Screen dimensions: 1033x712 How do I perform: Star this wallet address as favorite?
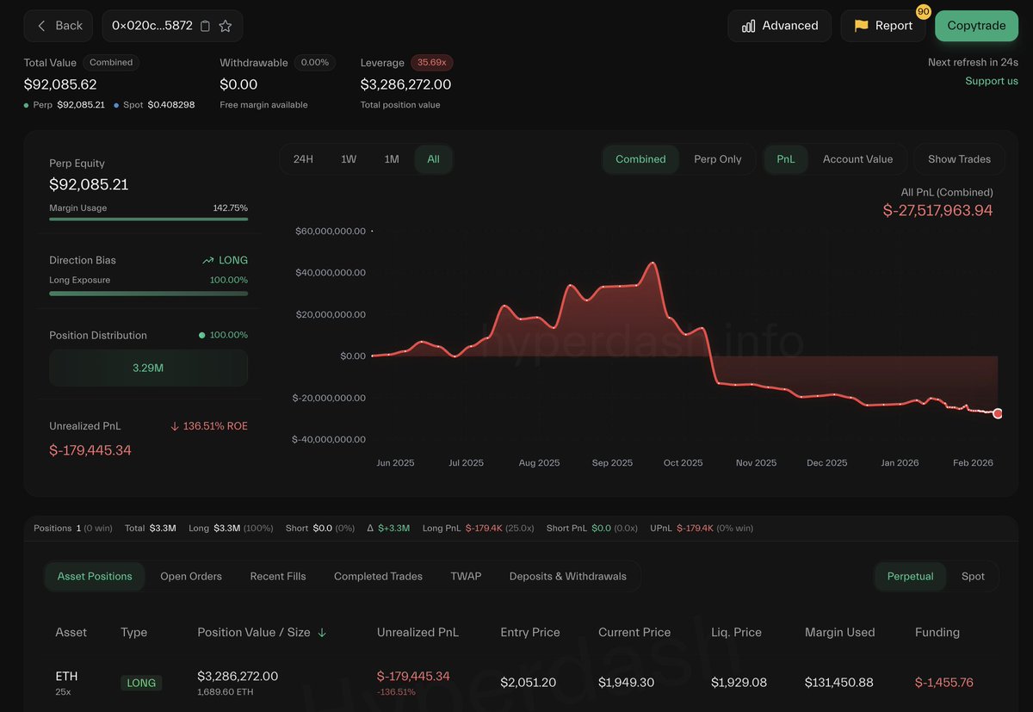click(226, 26)
